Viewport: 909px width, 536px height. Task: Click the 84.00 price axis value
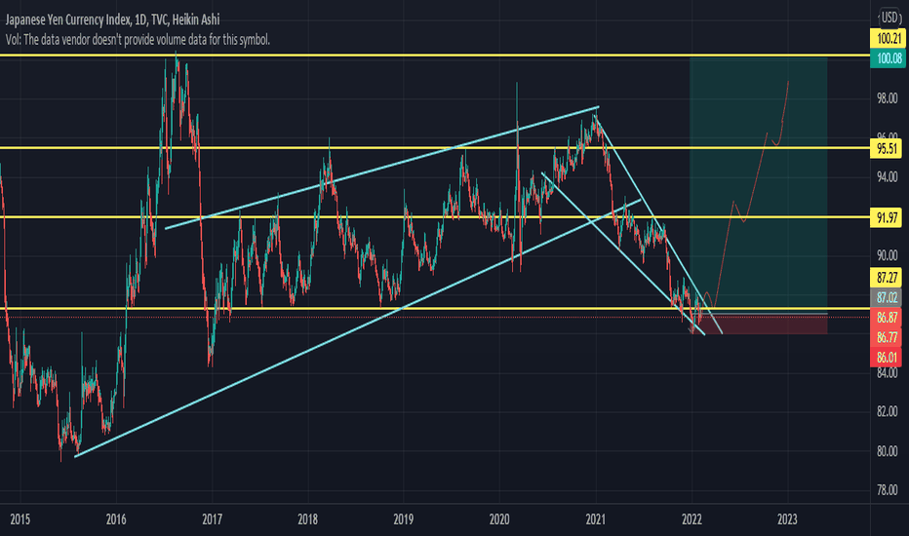point(887,373)
